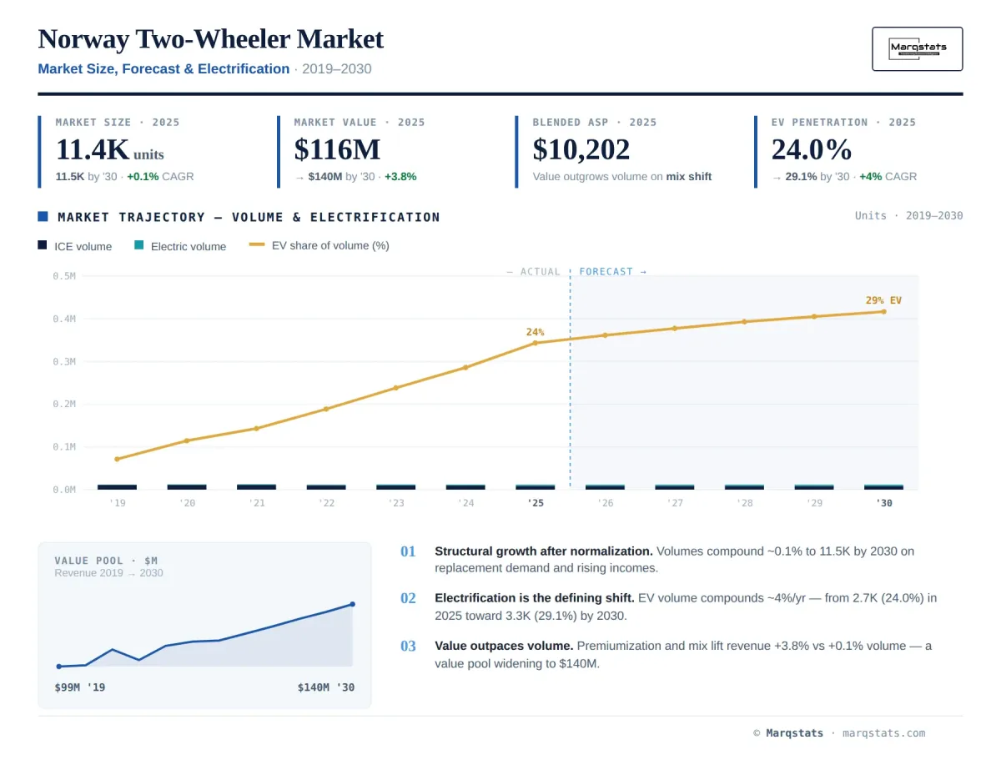1001x760 pixels.
Task: Click the $116M market value figure
Action: click(x=337, y=149)
